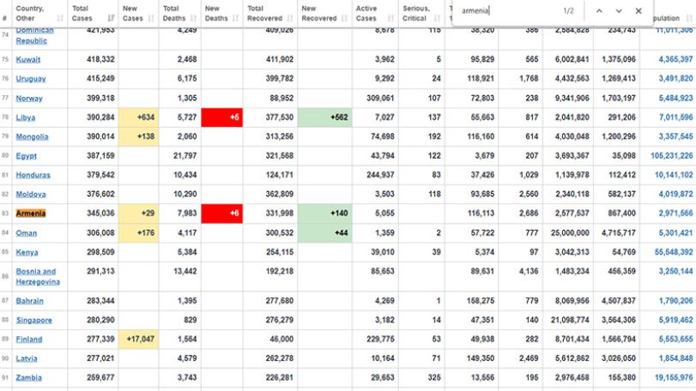Open the Singapore country link
The height and width of the screenshot is (391, 696).
coord(33,320)
